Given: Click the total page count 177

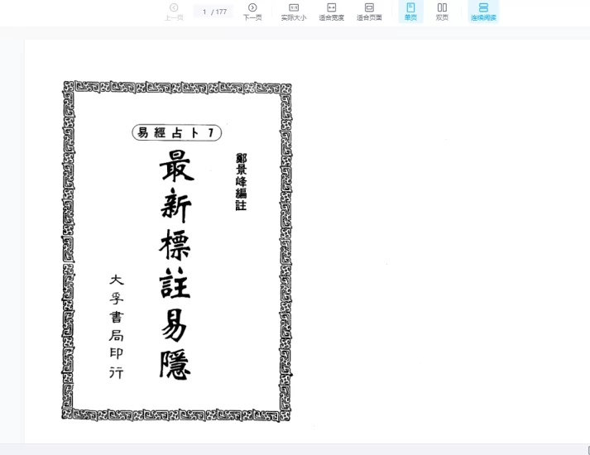Looking at the screenshot, I should click(221, 12).
